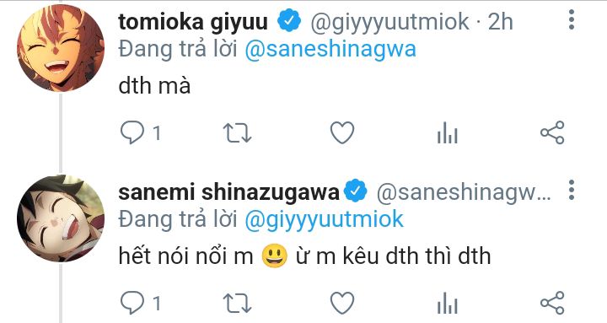Reply to sanemi shinazugawa's tweet
607x323 pixels.
(132, 303)
